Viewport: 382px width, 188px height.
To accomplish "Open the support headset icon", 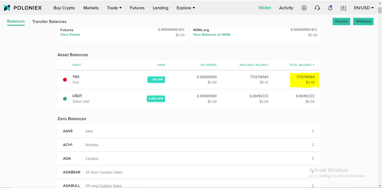I will [x=317, y=8].
